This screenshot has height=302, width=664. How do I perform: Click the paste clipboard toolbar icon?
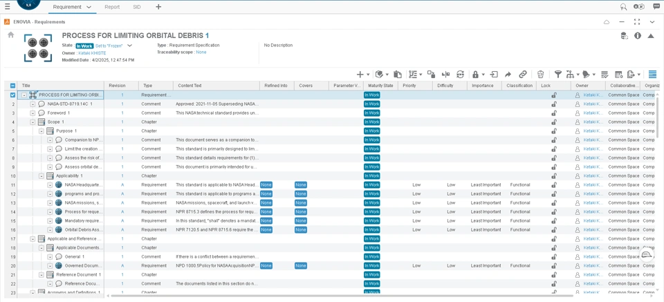[397, 75]
